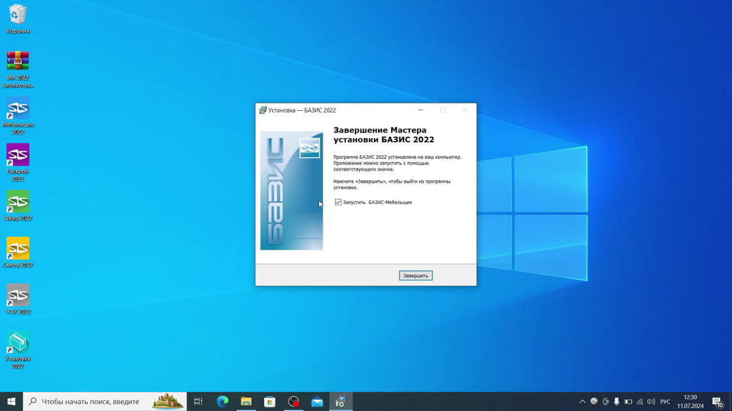Screen dimensions: 732x411
Task: Click the БАЗИС installer taskbar button
Action: pos(341,402)
